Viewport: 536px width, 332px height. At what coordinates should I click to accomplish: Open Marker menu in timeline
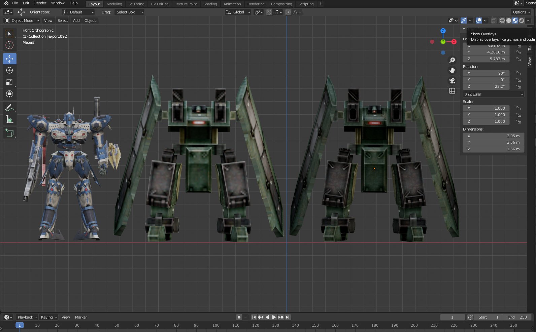click(81, 317)
